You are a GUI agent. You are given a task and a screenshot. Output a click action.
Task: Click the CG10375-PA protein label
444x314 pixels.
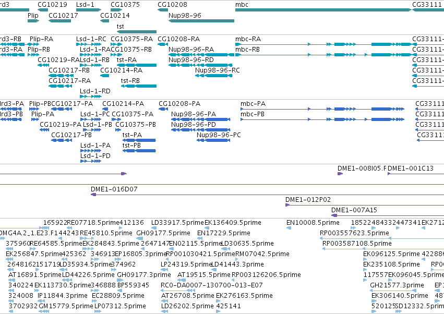pyautogui.click(x=133, y=114)
